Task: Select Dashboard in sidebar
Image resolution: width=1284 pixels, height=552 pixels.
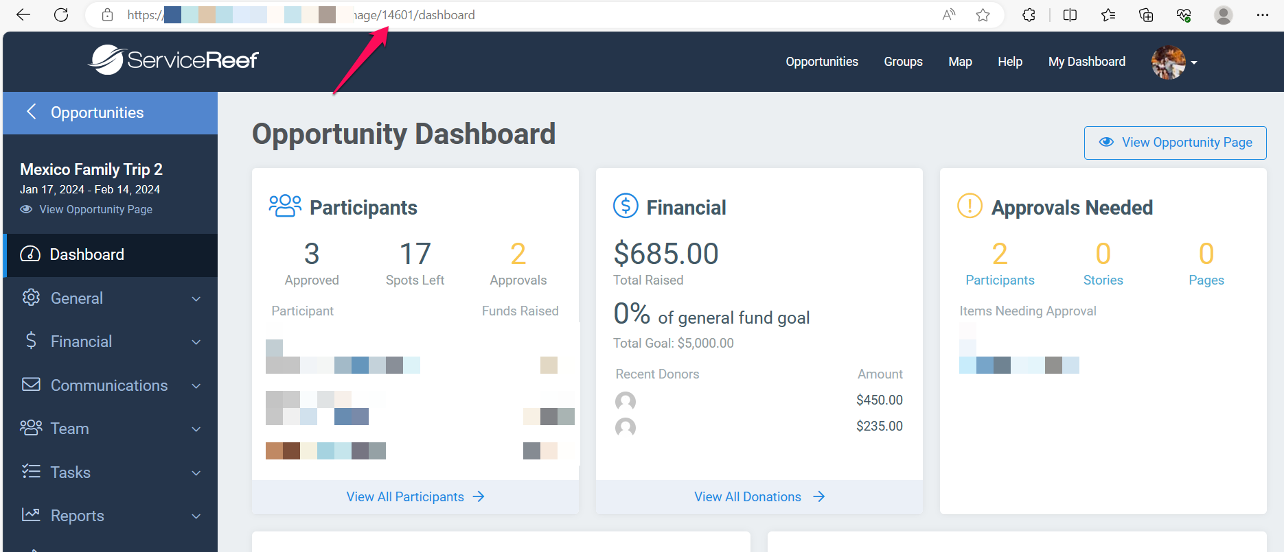Action: (x=111, y=255)
